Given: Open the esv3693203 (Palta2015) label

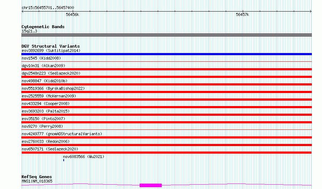Looking at the screenshot, I should tap(46, 111).
